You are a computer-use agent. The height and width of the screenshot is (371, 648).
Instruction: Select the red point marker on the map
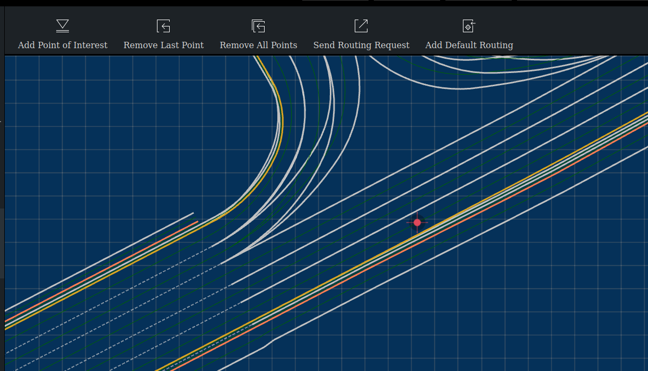tap(417, 223)
